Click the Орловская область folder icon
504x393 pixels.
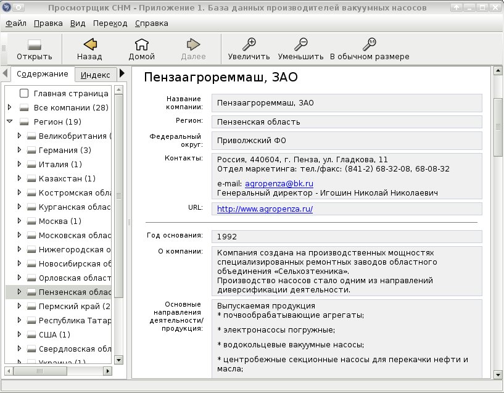pyautogui.click(x=31, y=278)
